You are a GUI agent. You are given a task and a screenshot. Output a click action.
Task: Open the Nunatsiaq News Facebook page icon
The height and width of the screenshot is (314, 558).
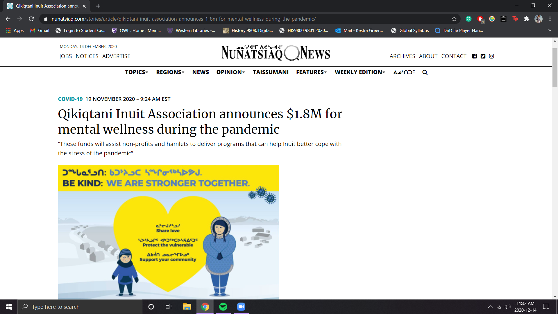474,56
